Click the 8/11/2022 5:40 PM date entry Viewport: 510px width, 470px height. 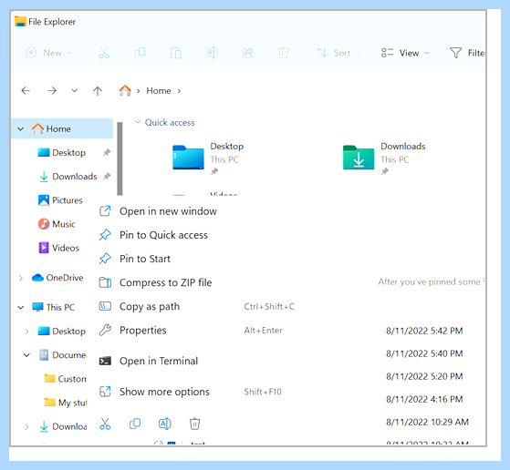point(424,353)
